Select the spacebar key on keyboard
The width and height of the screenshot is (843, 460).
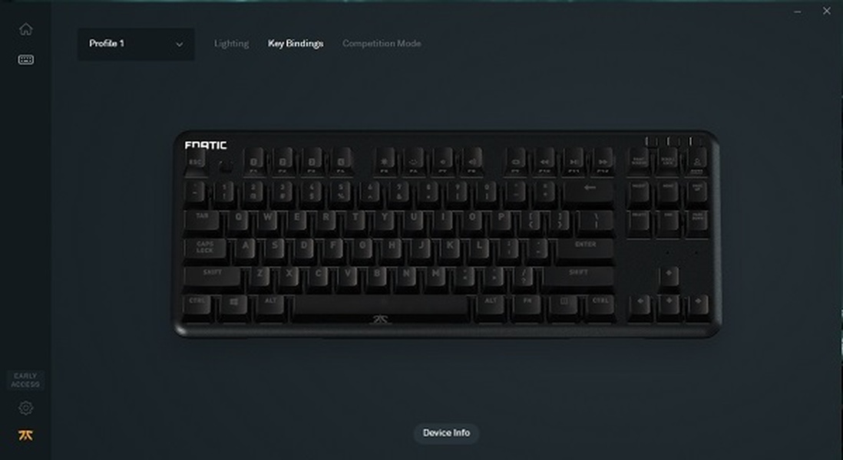pyautogui.click(x=382, y=304)
